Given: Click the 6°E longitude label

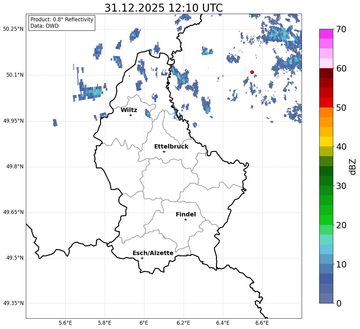Looking at the screenshot, I should coord(144,323).
